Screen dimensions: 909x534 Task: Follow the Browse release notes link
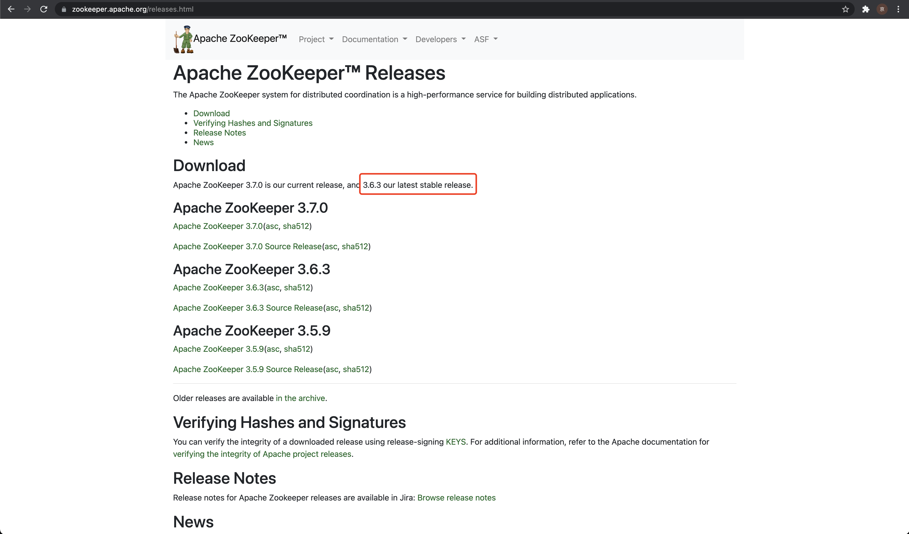456,498
